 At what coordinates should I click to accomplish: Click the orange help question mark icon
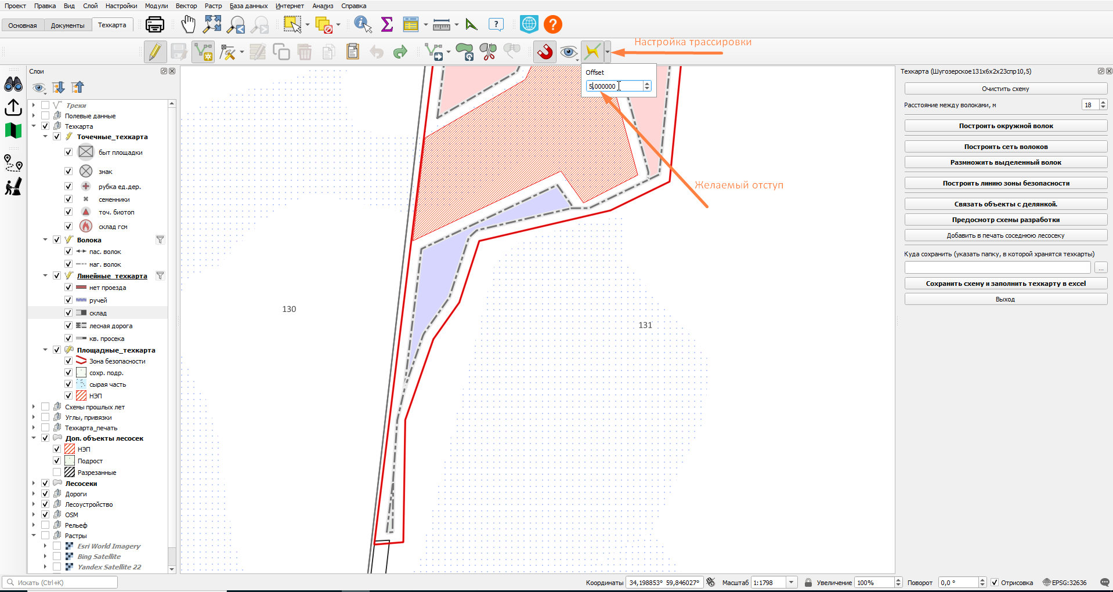[553, 24]
